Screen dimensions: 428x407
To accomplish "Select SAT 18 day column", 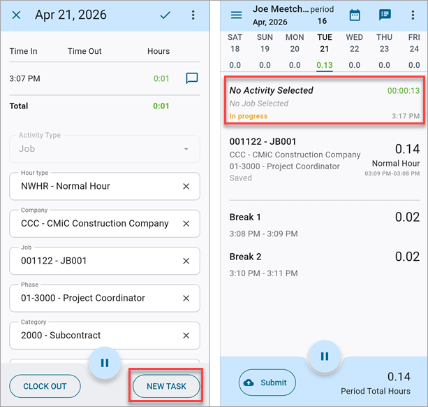I will click(235, 51).
